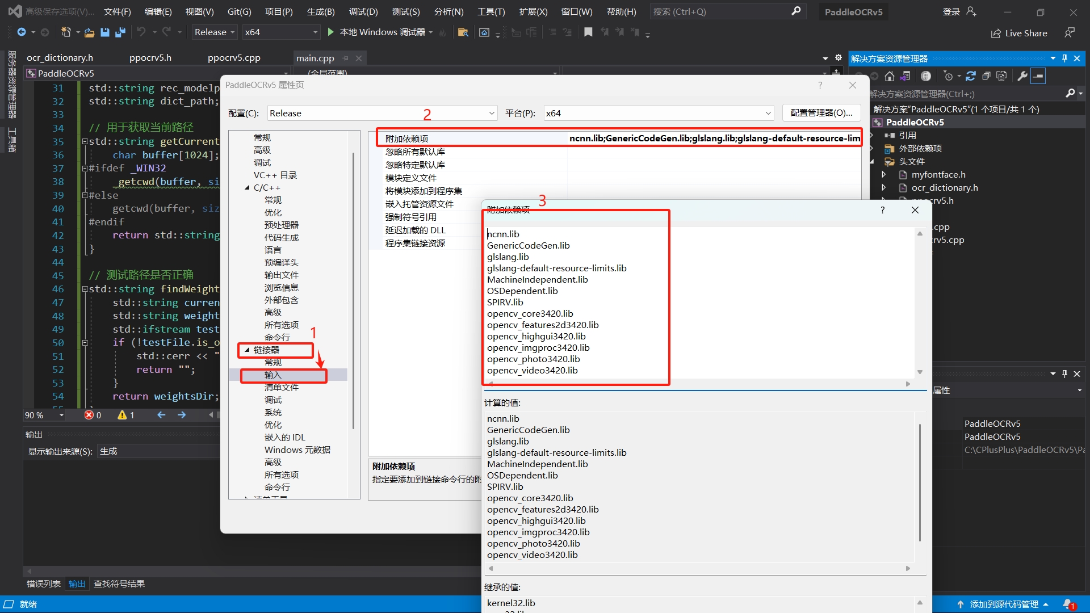Click the undo arrow icon
1090x613 pixels.
pos(141,32)
